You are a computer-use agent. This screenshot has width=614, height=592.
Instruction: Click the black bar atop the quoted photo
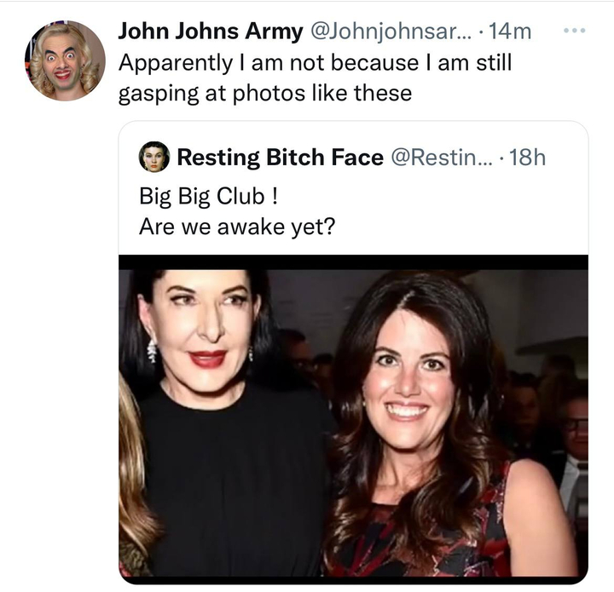click(353, 262)
